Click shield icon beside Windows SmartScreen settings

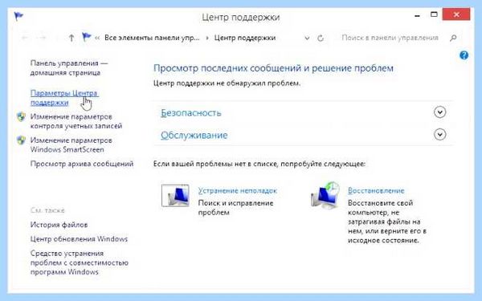[x=21, y=140]
